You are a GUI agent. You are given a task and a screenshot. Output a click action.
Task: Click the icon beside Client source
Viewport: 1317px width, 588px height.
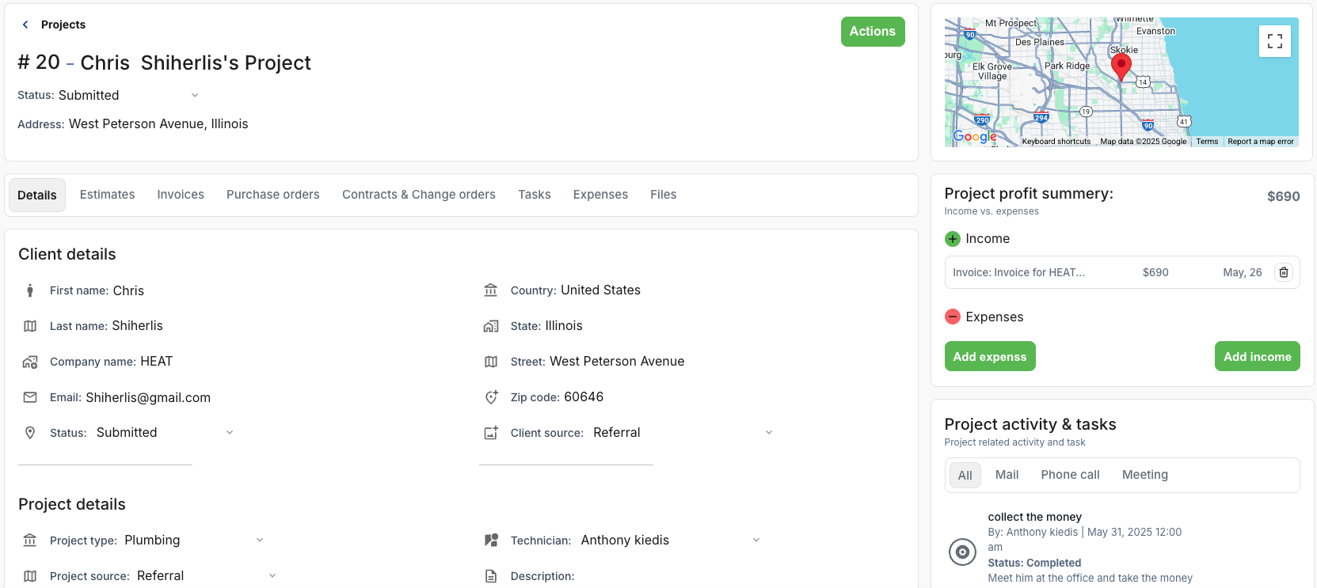(x=491, y=433)
